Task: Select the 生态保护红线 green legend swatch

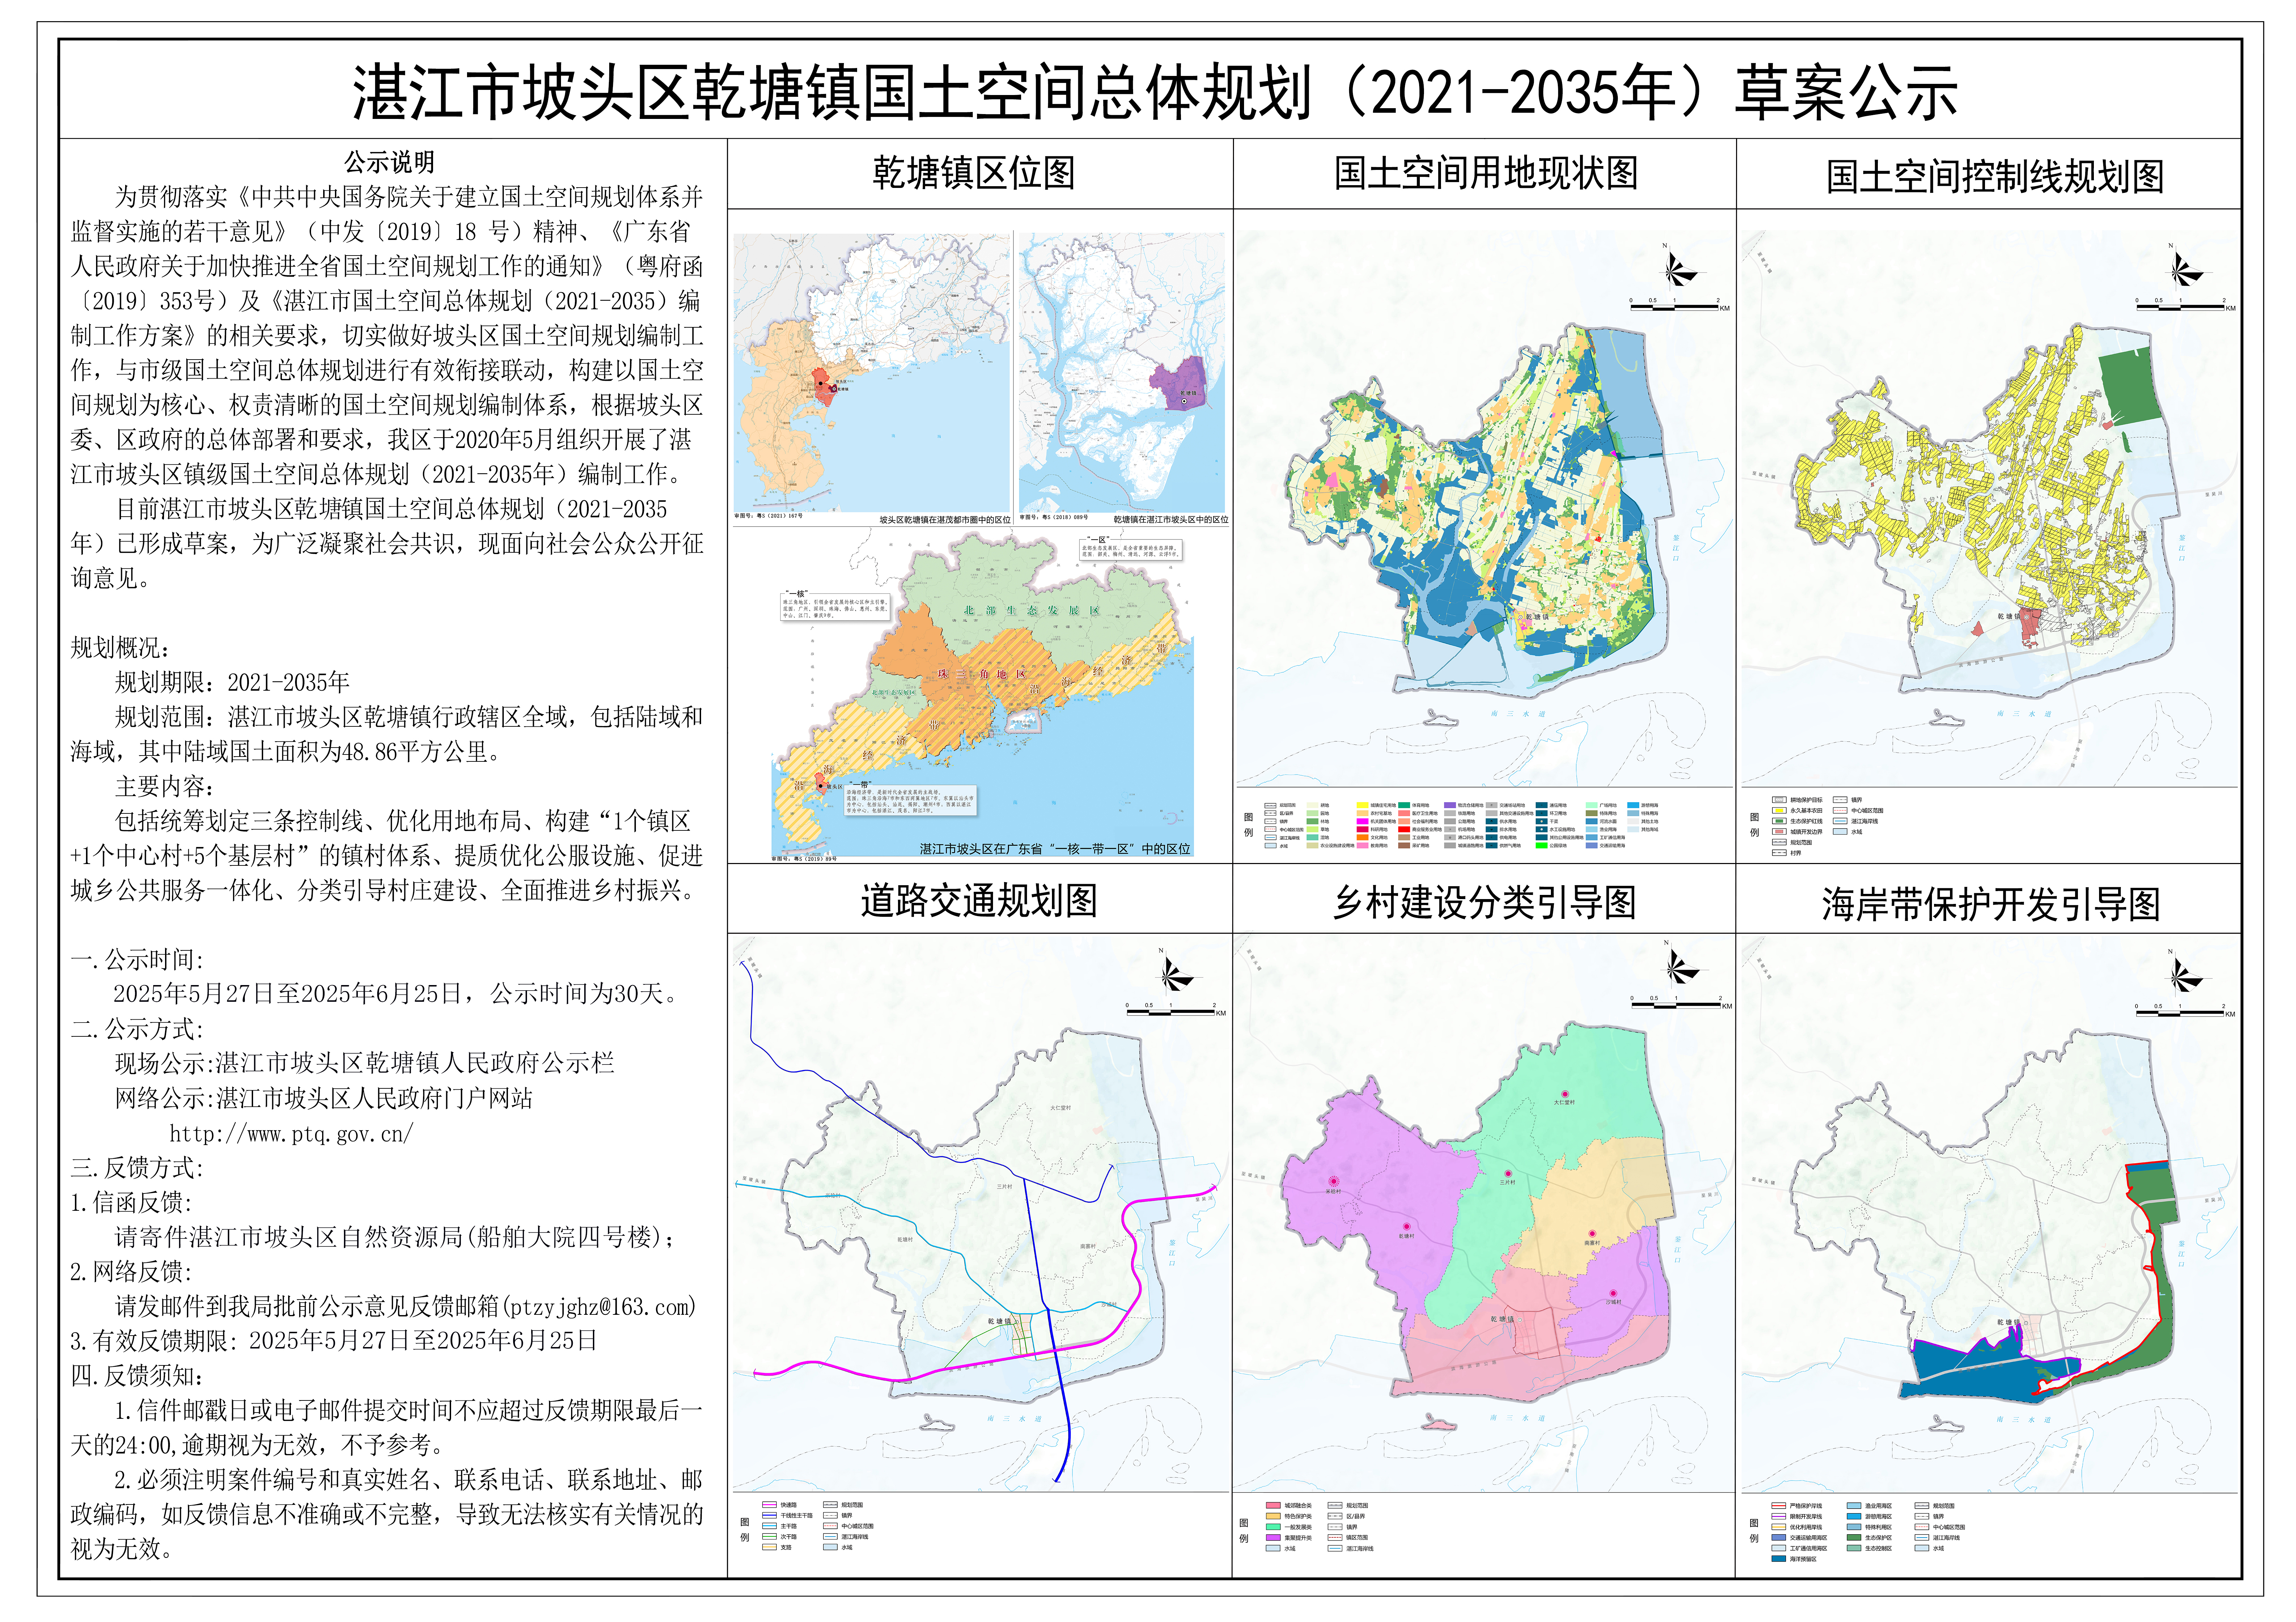Action: [x=1779, y=821]
